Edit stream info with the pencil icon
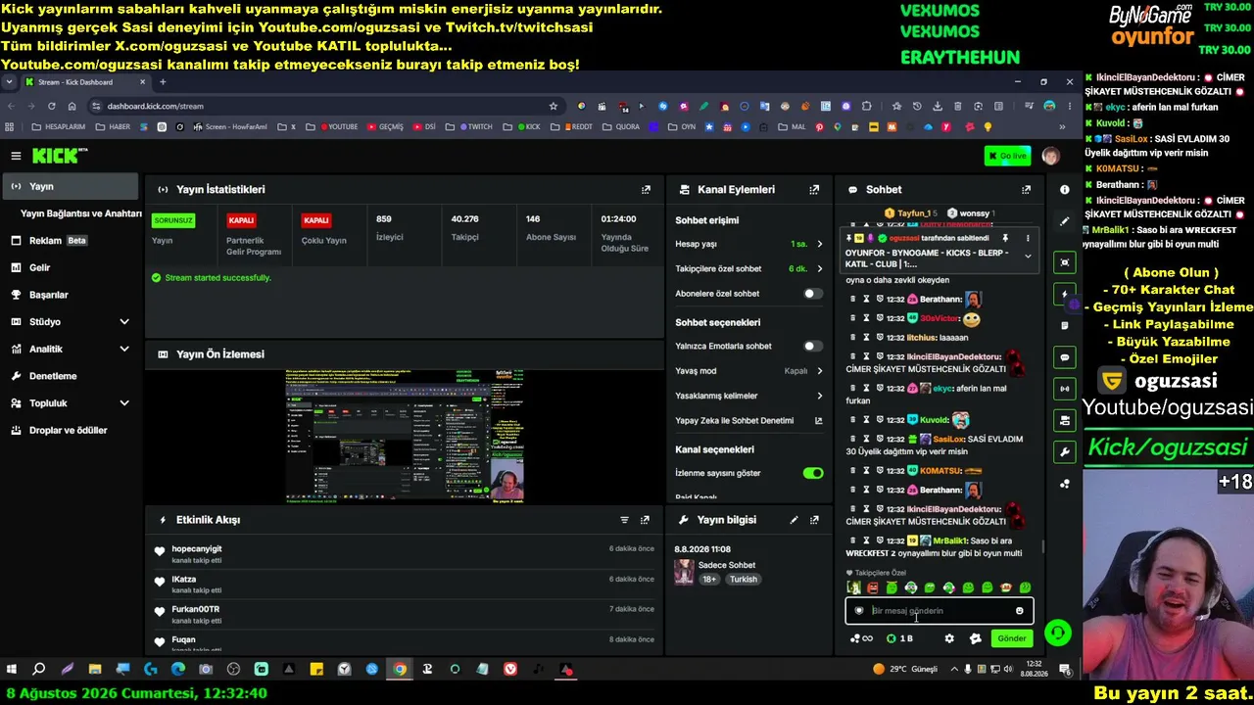The height and width of the screenshot is (705, 1254). coord(794,520)
